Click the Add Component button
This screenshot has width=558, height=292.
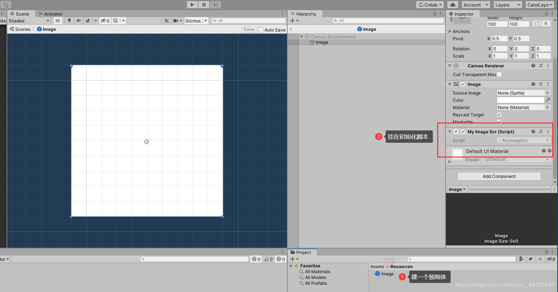[499, 176]
